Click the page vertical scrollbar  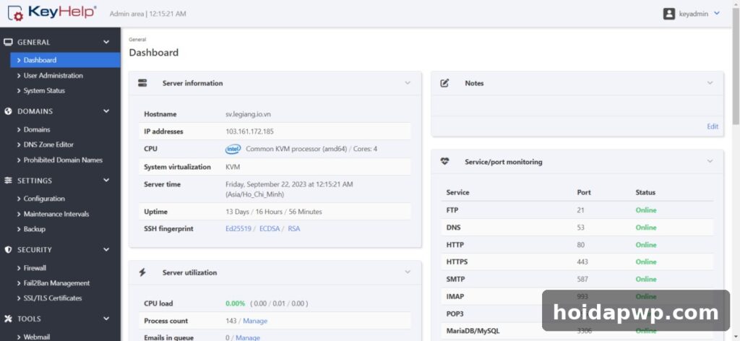pos(736,66)
